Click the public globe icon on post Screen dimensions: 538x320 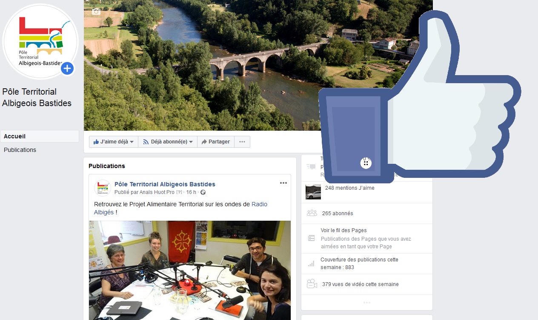pyautogui.click(x=203, y=192)
